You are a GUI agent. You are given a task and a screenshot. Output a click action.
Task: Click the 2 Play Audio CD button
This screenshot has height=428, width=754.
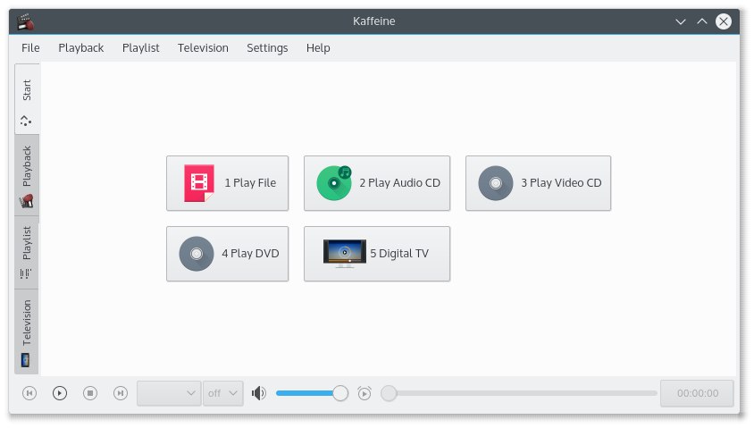[x=377, y=183]
